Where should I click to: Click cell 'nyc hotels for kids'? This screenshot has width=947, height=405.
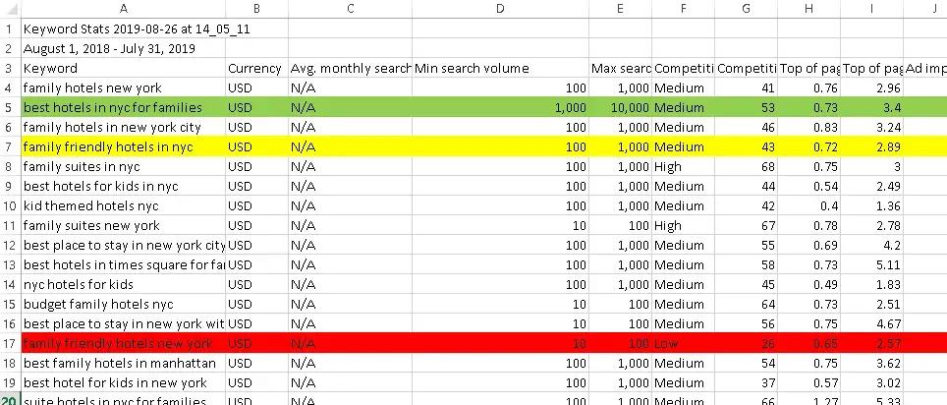coord(123,285)
